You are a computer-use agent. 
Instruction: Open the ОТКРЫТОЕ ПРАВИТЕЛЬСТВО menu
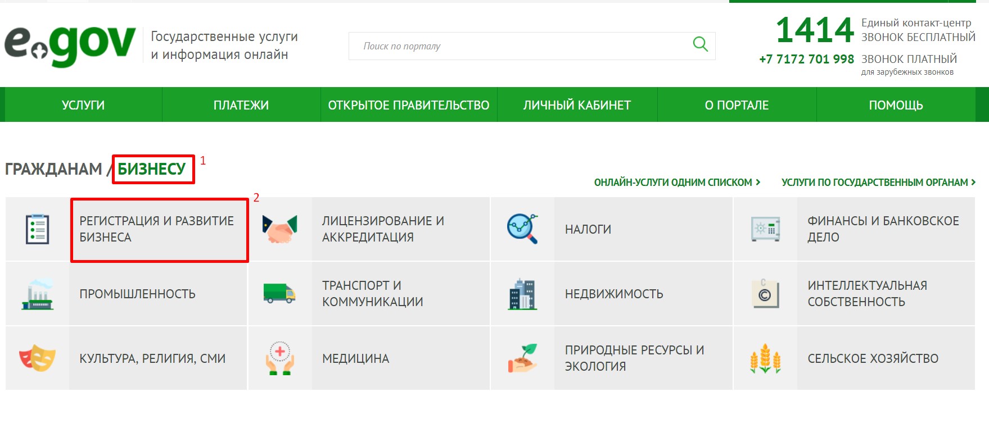click(x=409, y=105)
